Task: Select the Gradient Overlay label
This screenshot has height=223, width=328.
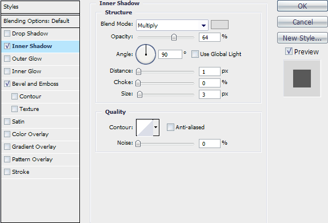Action: click(x=34, y=146)
